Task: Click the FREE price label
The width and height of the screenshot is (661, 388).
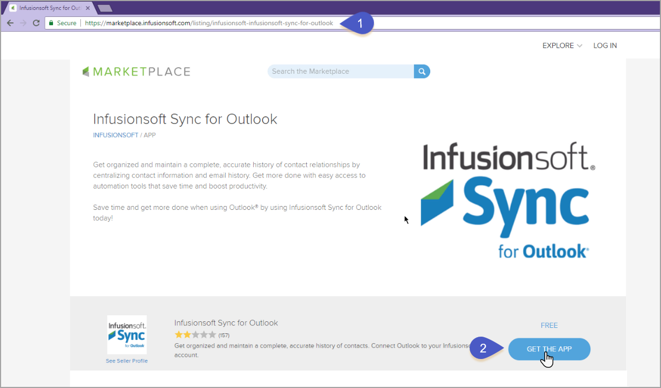Action: tap(549, 325)
